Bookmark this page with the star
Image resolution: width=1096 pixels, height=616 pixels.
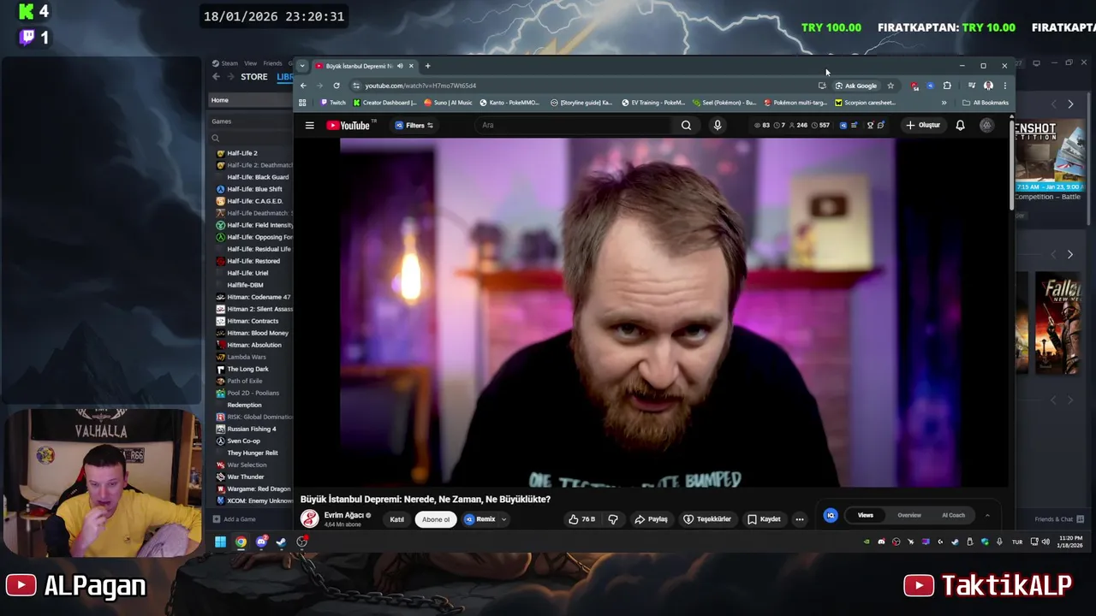pyautogui.click(x=890, y=86)
